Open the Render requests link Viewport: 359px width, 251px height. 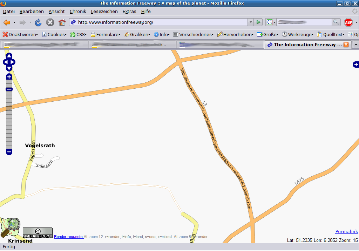click(x=68, y=237)
